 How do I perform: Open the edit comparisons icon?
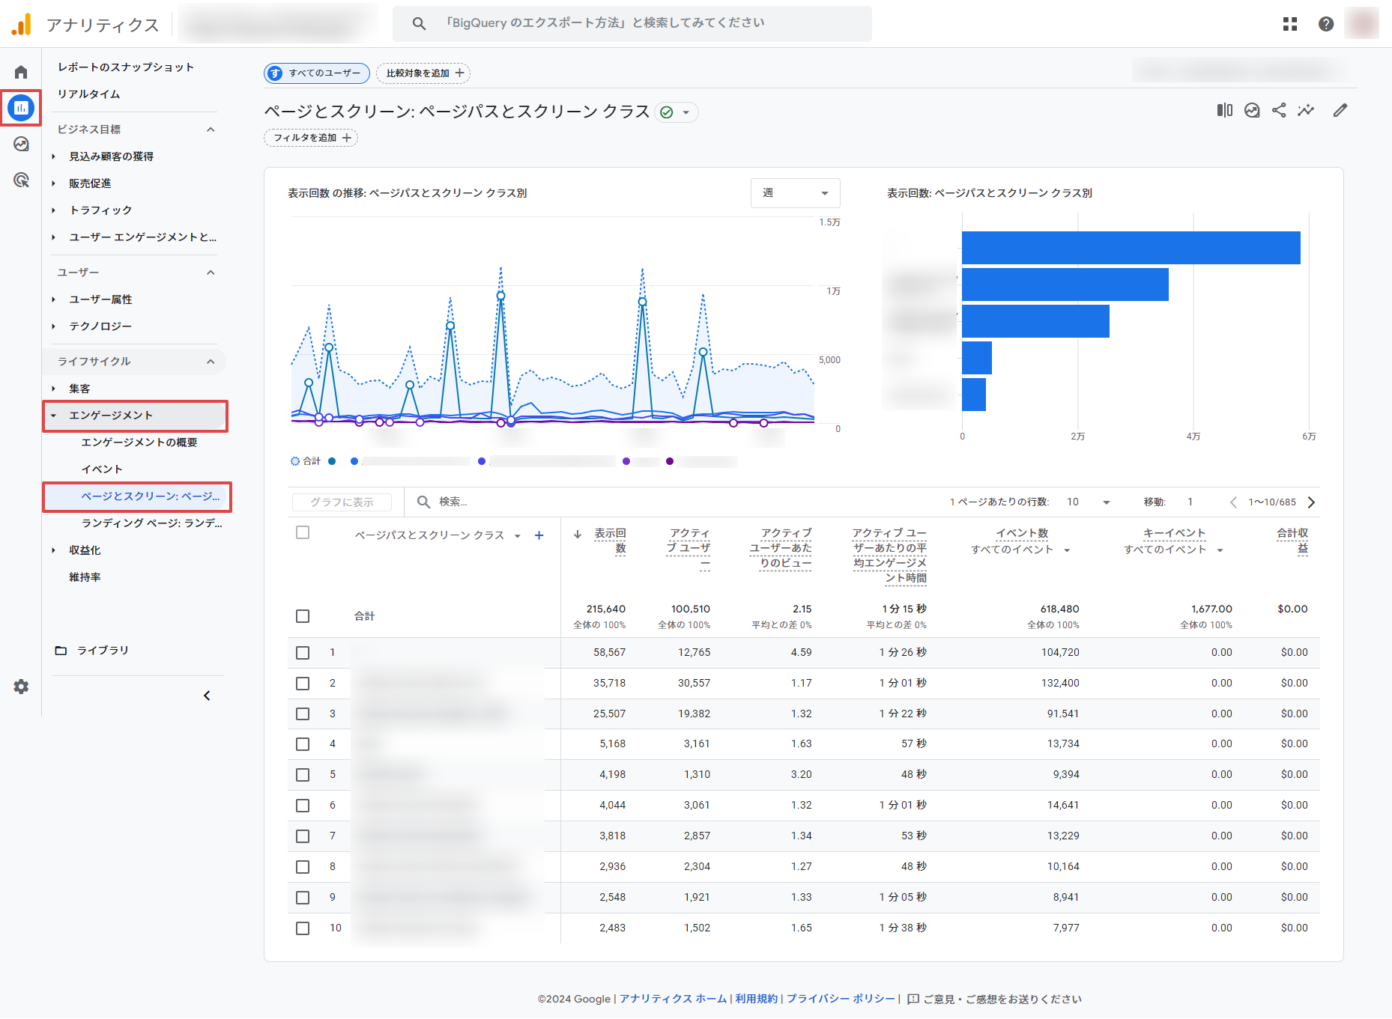tap(1225, 111)
